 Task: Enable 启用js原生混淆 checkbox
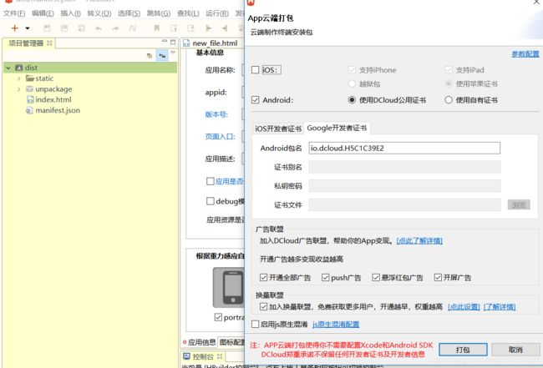tap(256, 324)
